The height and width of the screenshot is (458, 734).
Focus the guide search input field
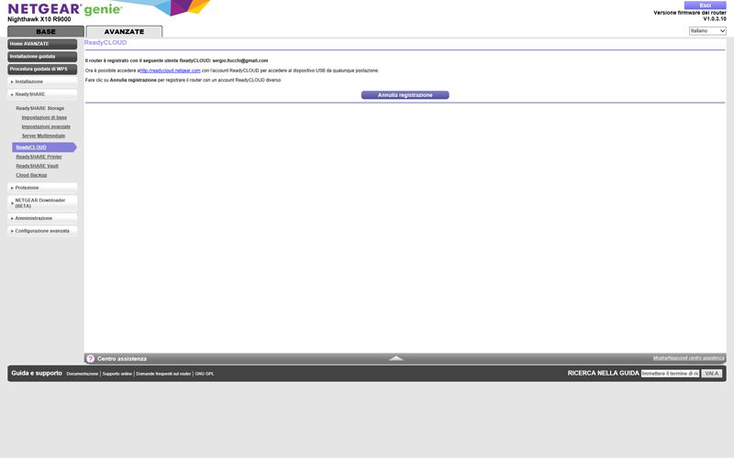click(670, 374)
